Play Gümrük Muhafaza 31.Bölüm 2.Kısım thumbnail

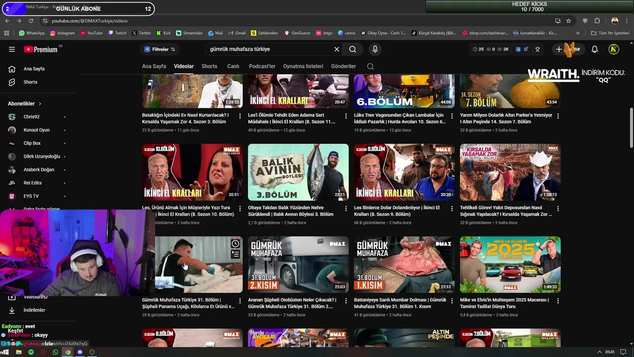(x=298, y=265)
